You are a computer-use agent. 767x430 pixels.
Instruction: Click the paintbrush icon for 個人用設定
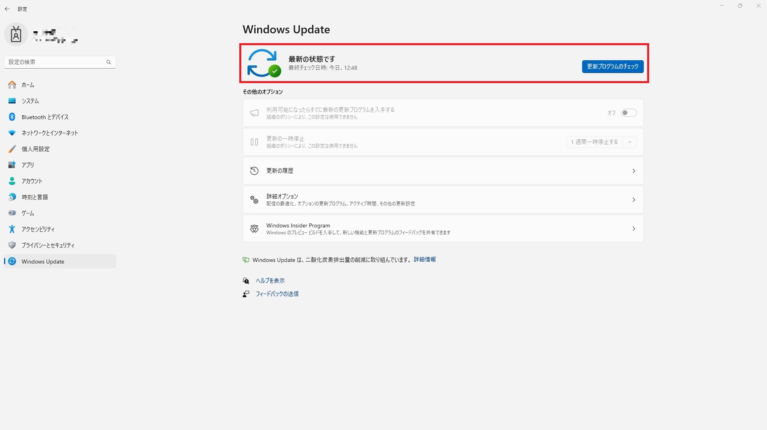point(12,149)
